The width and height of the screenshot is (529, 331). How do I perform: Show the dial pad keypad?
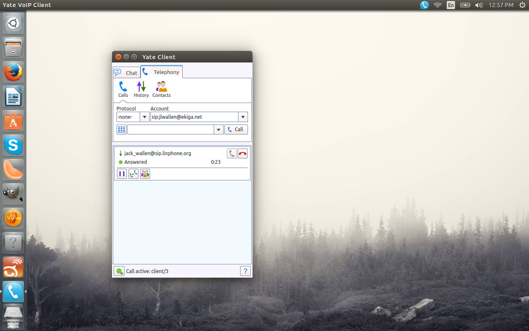click(x=122, y=130)
